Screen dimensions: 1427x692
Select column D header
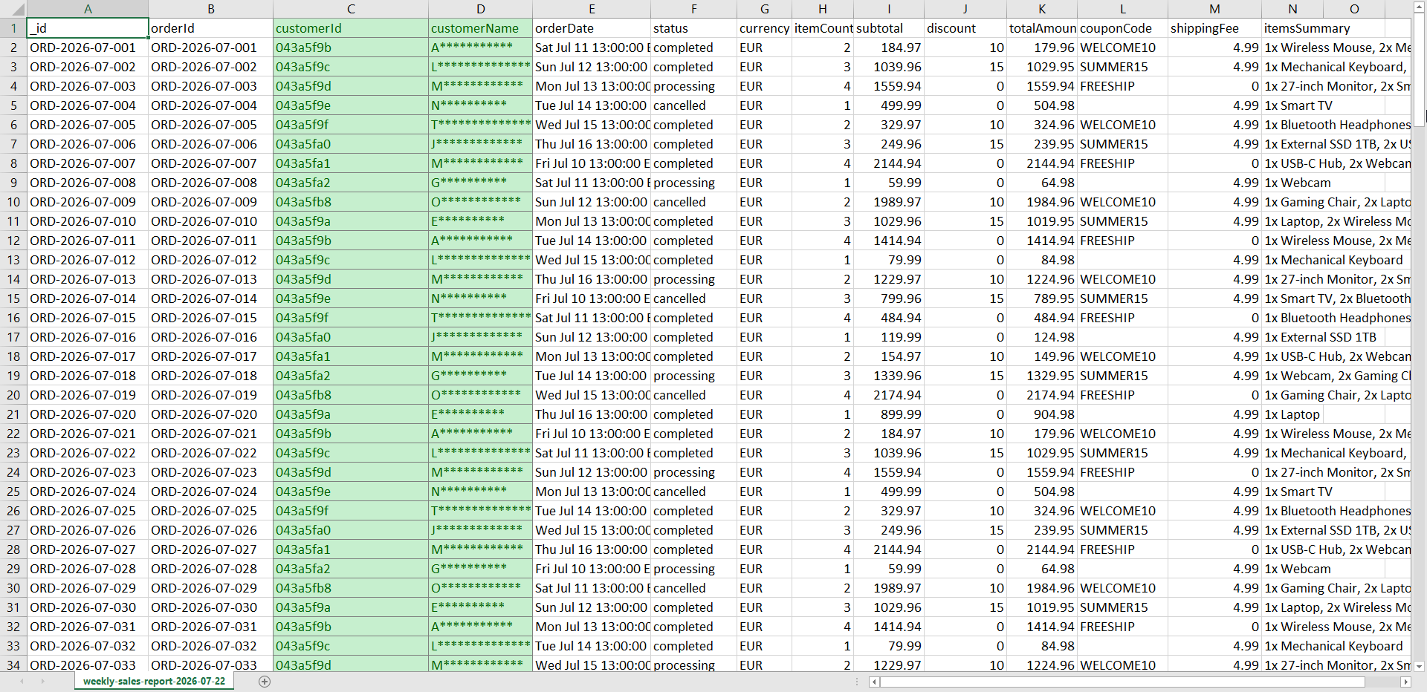(481, 9)
